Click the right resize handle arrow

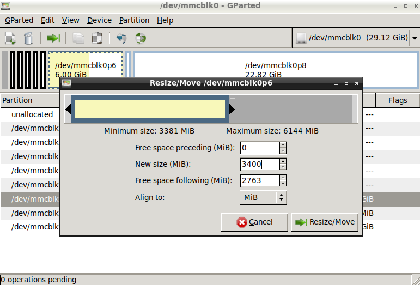tap(232, 109)
